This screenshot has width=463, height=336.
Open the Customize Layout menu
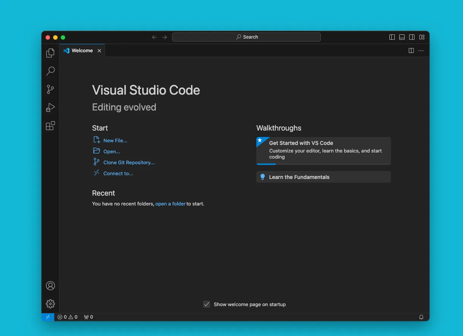tap(422, 37)
